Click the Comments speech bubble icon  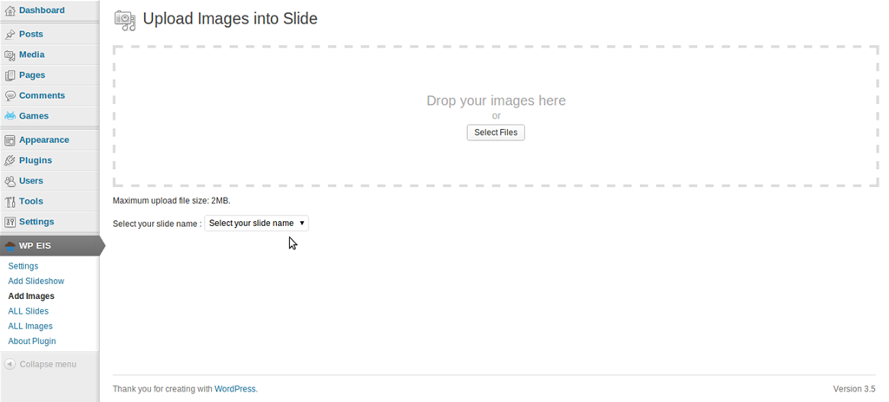coord(10,95)
